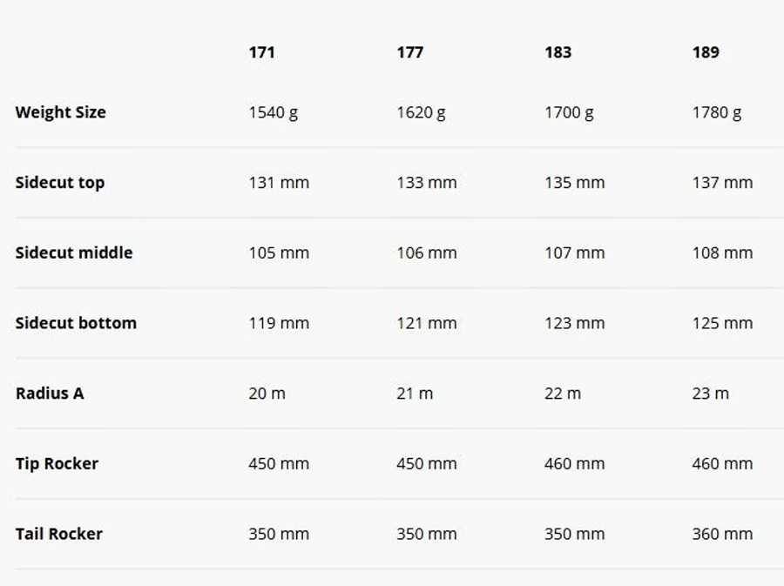Select the 1780 g weight cell
784x586 pixels.
717,112
